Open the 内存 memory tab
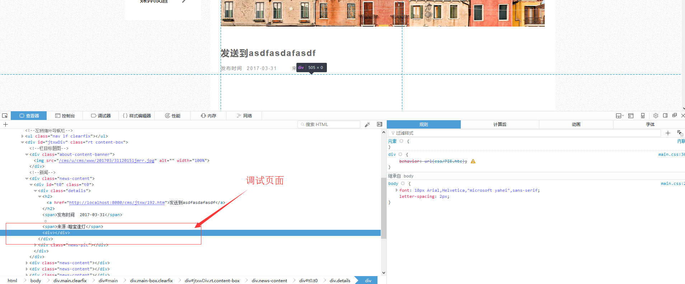Image resolution: width=685 pixels, height=284 pixels. click(x=208, y=116)
